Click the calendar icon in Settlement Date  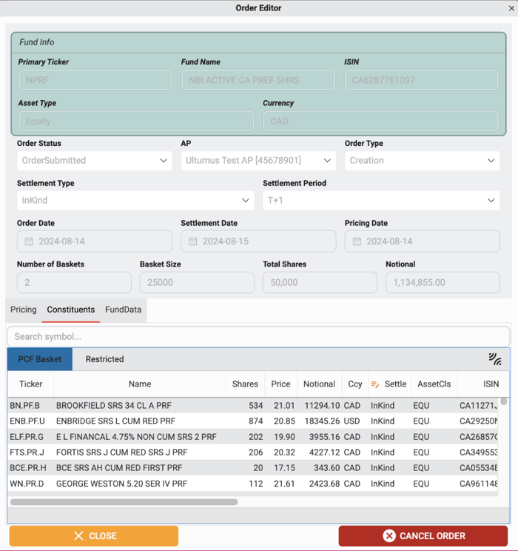pos(193,241)
